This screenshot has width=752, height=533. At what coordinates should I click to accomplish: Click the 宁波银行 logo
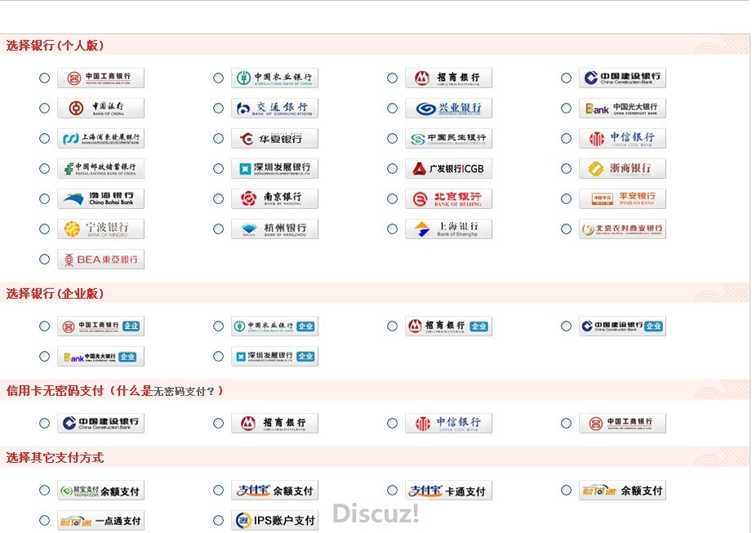[x=100, y=229]
